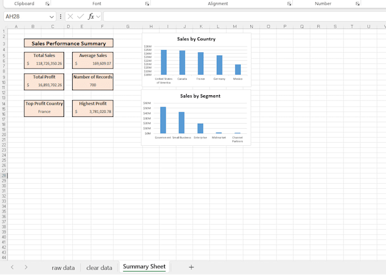
Task: Switch to the clear data sheet tab
Action: click(99, 268)
